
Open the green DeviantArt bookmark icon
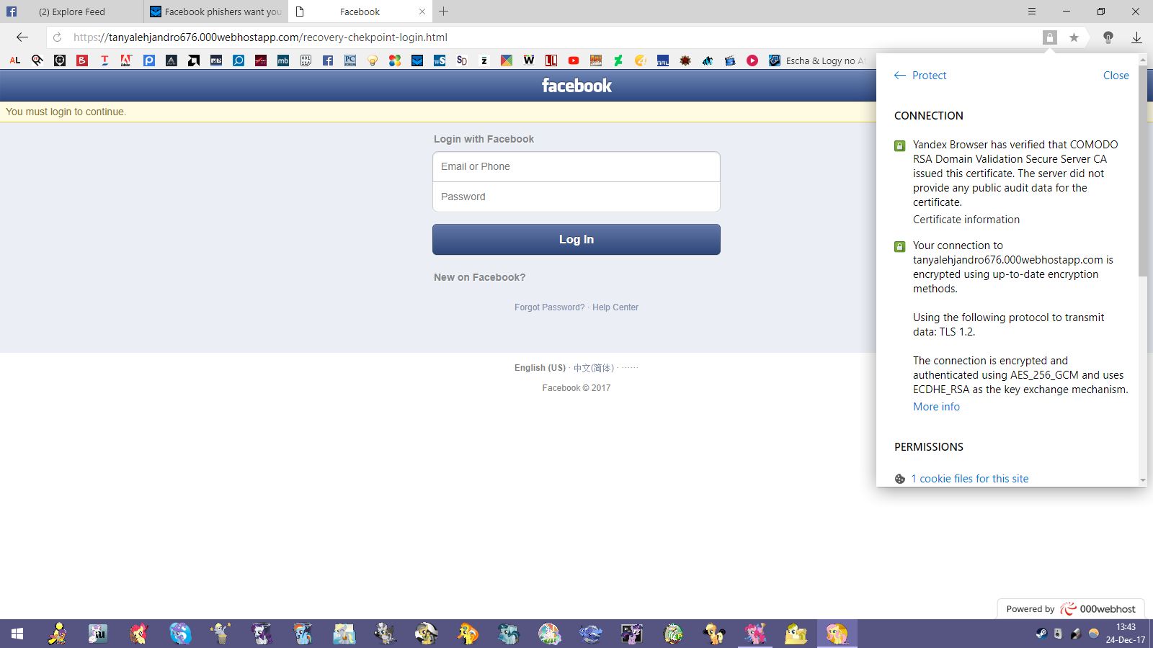pyautogui.click(x=618, y=60)
